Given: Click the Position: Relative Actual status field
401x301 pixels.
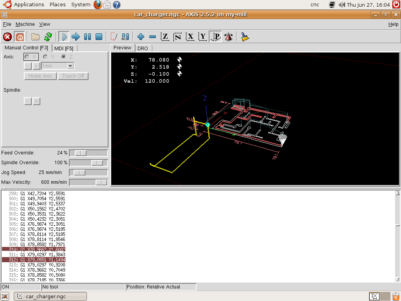Looking at the screenshot, I should tap(161, 287).
